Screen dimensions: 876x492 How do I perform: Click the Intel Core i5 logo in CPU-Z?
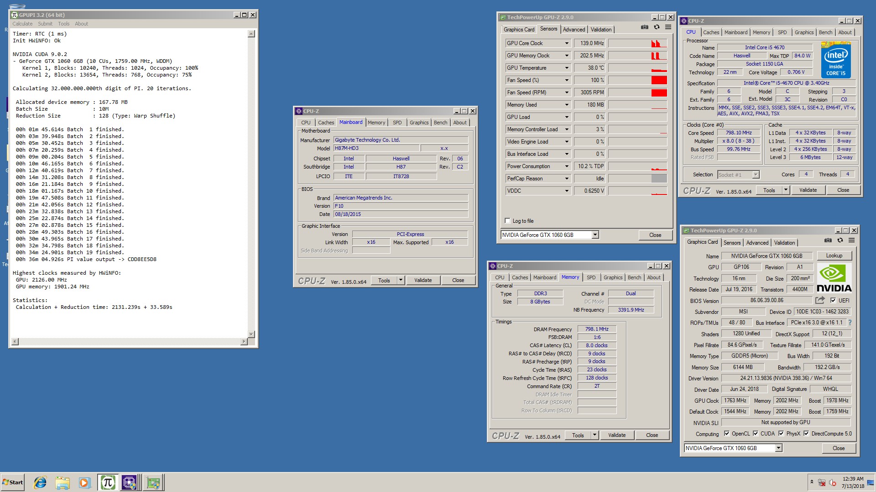point(836,60)
